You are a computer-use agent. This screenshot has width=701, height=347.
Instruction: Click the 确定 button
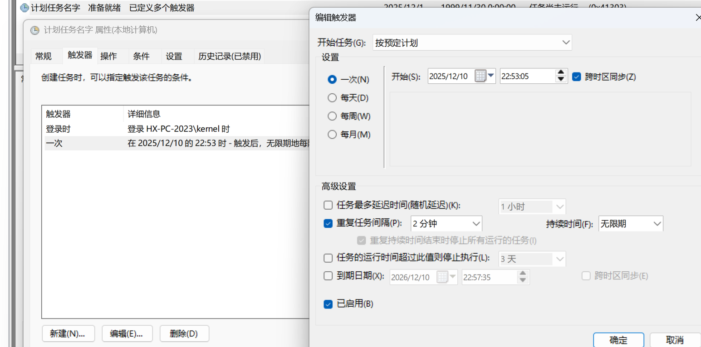click(x=618, y=340)
